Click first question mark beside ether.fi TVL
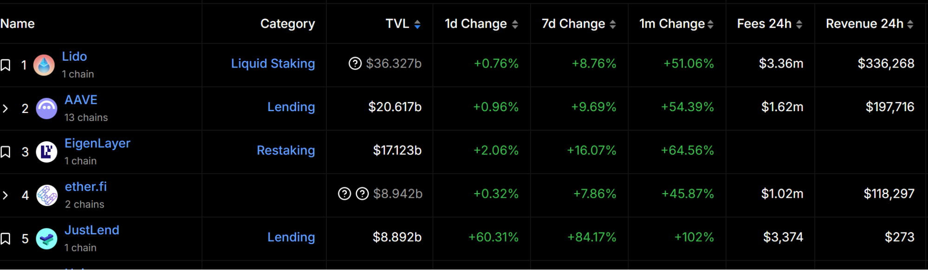This screenshot has height=270, width=928. pos(344,194)
